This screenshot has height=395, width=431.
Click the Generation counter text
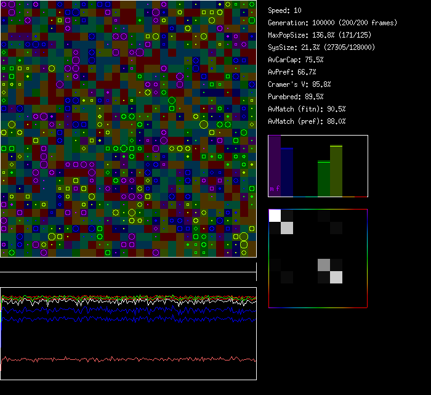tap(332, 23)
